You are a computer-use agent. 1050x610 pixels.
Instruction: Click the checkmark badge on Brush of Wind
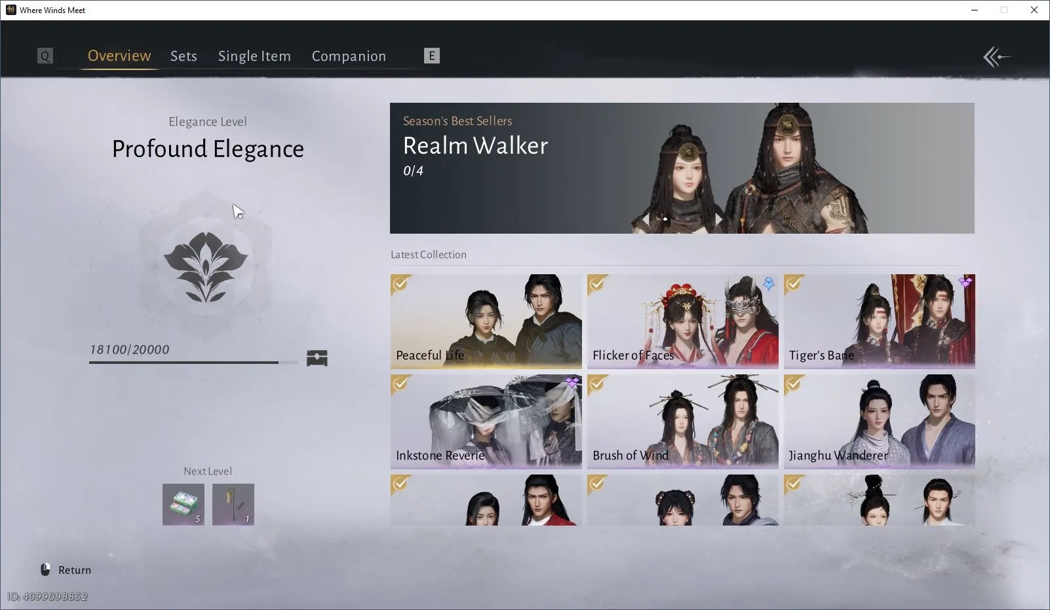pyautogui.click(x=598, y=385)
